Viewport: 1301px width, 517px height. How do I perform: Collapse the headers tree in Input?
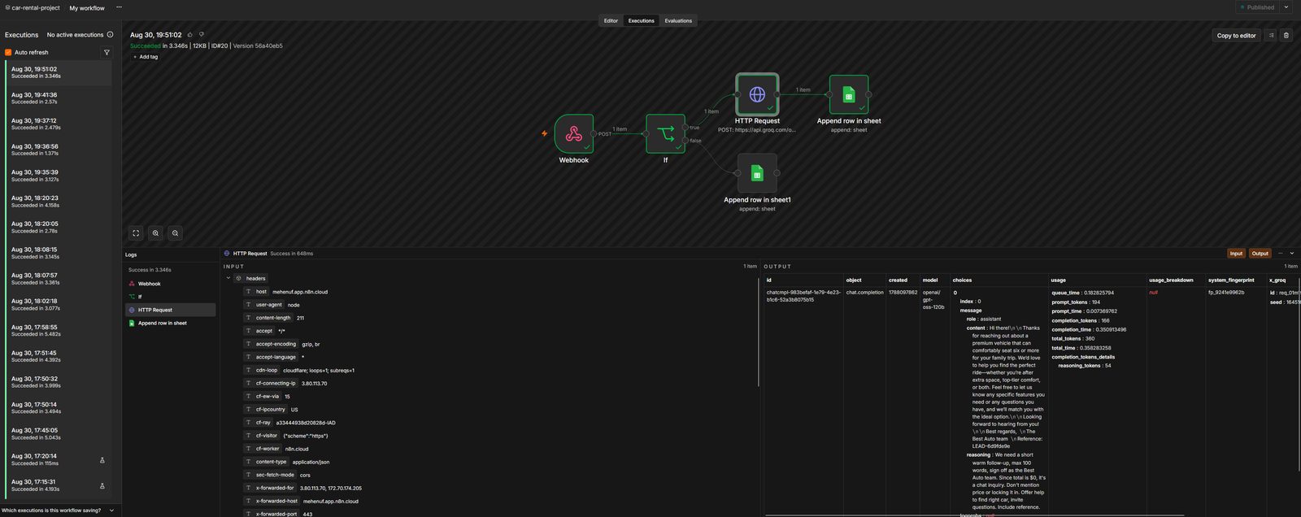(228, 278)
